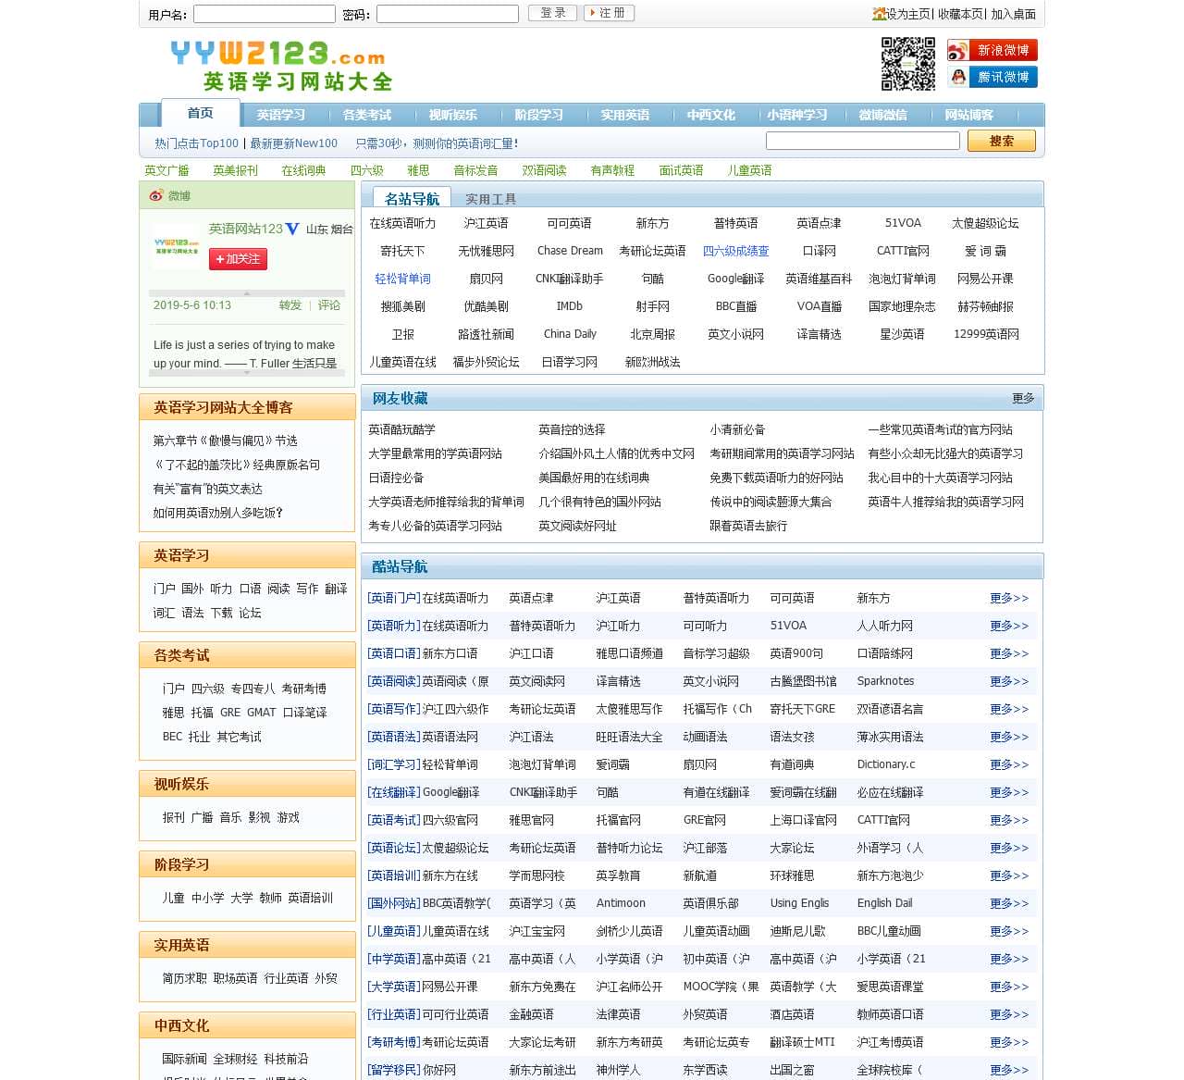Image resolution: width=1184 pixels, height=1080 pixels.
Task: Click the orange 搜索 button
Action: coord(1001,141)
